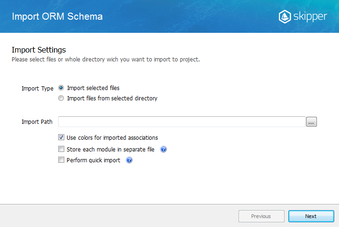Click the Import ORM Schema header title

pos(57,16)
